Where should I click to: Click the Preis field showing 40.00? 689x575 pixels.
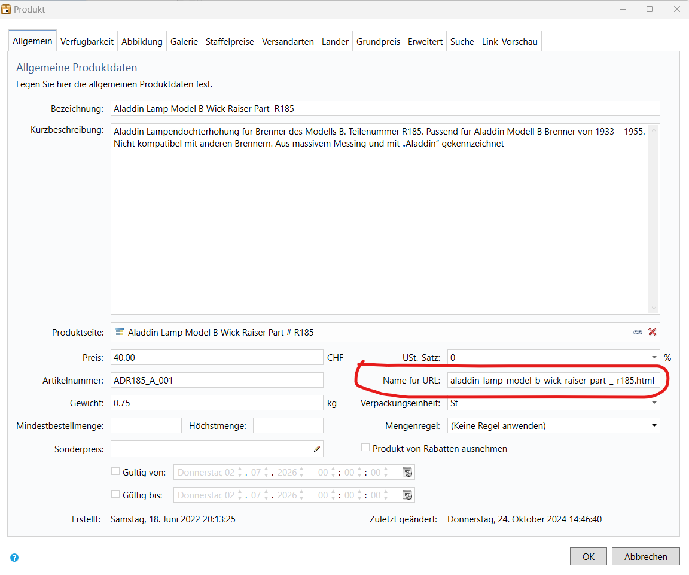[217, 357]
